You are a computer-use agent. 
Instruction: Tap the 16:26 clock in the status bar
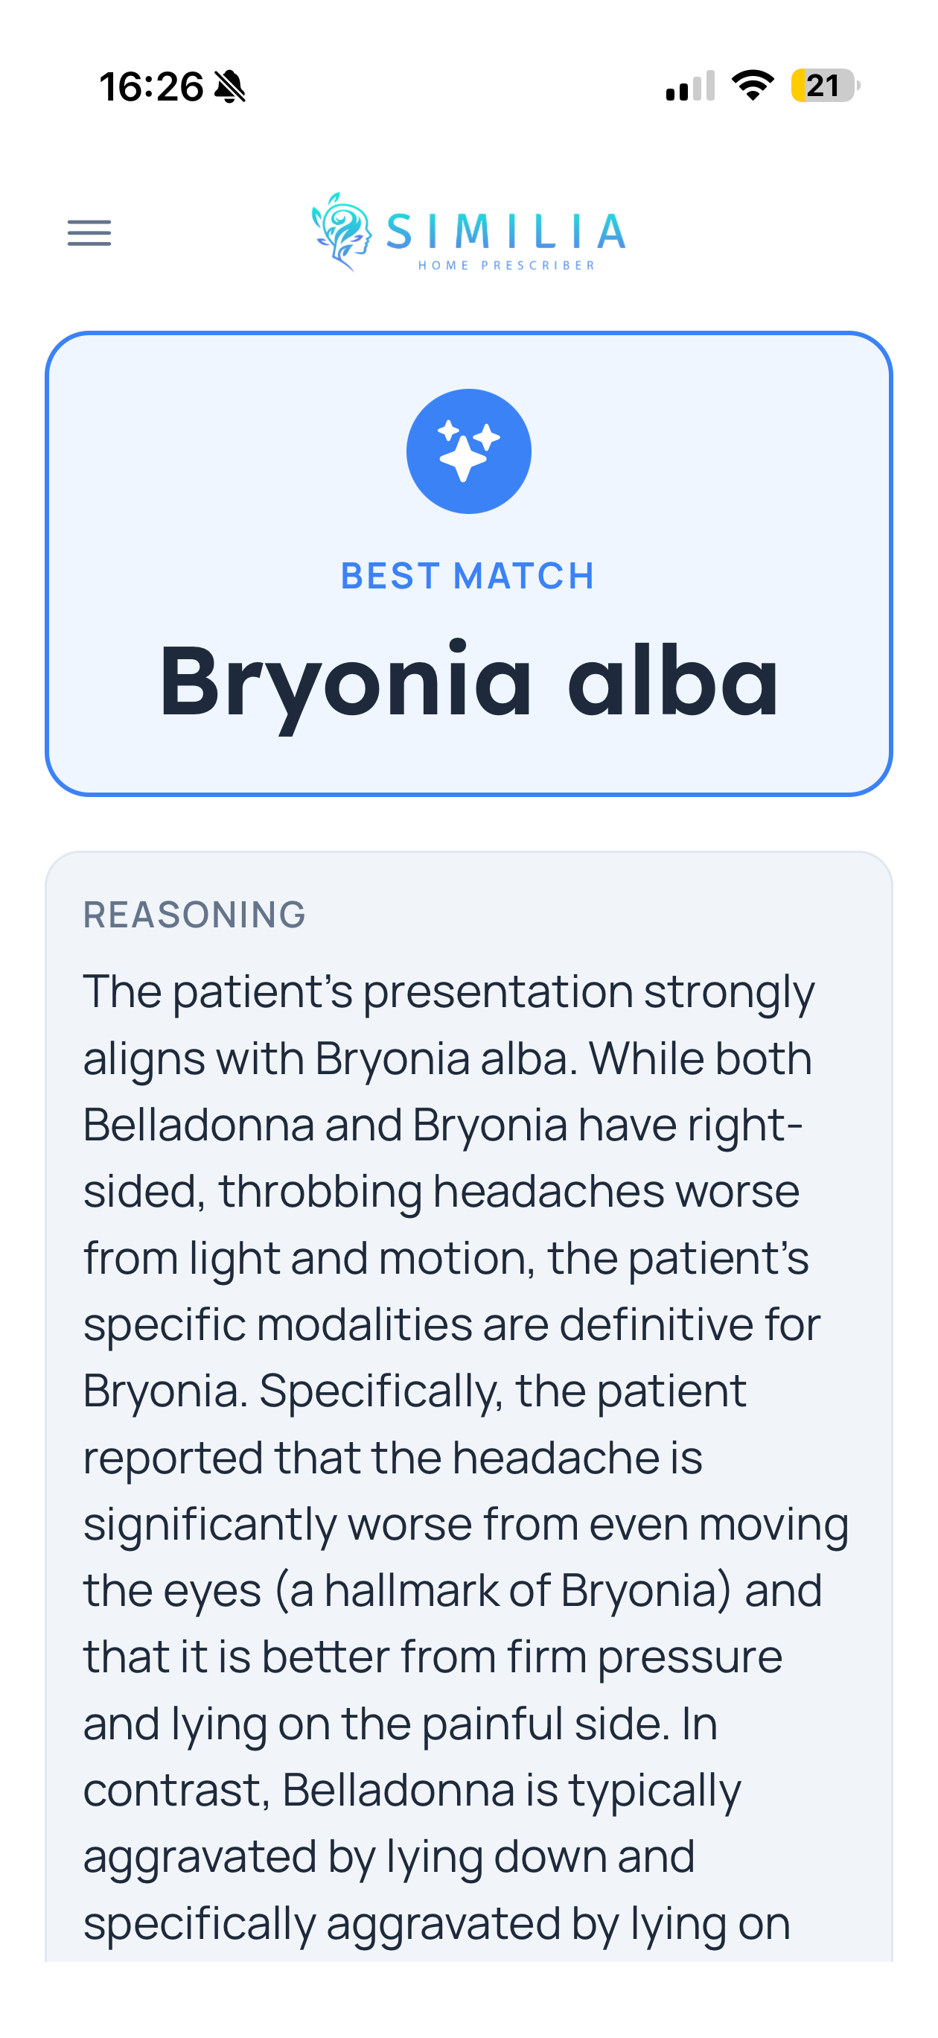coord(151,86)
